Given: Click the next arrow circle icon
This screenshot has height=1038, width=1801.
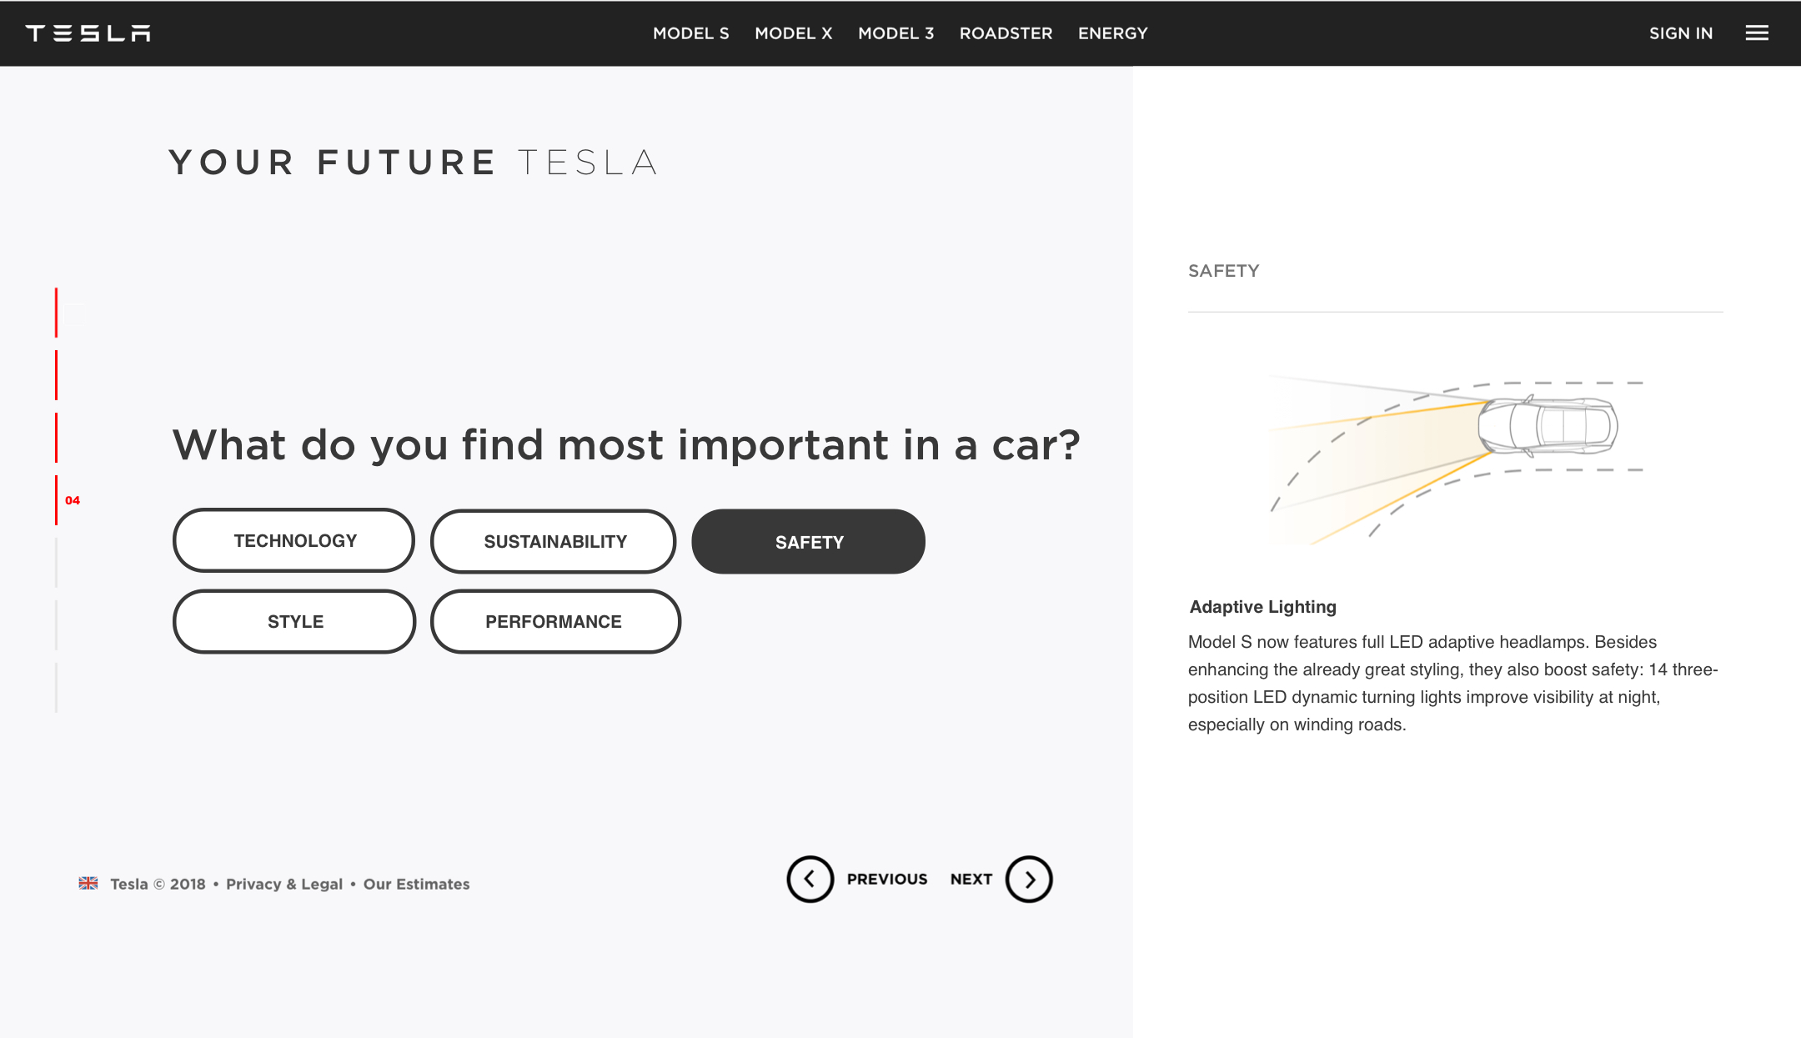Looking at the screenshot, I should tap(1029, 879).
